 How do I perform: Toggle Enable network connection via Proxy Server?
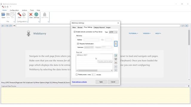point(75,32)
